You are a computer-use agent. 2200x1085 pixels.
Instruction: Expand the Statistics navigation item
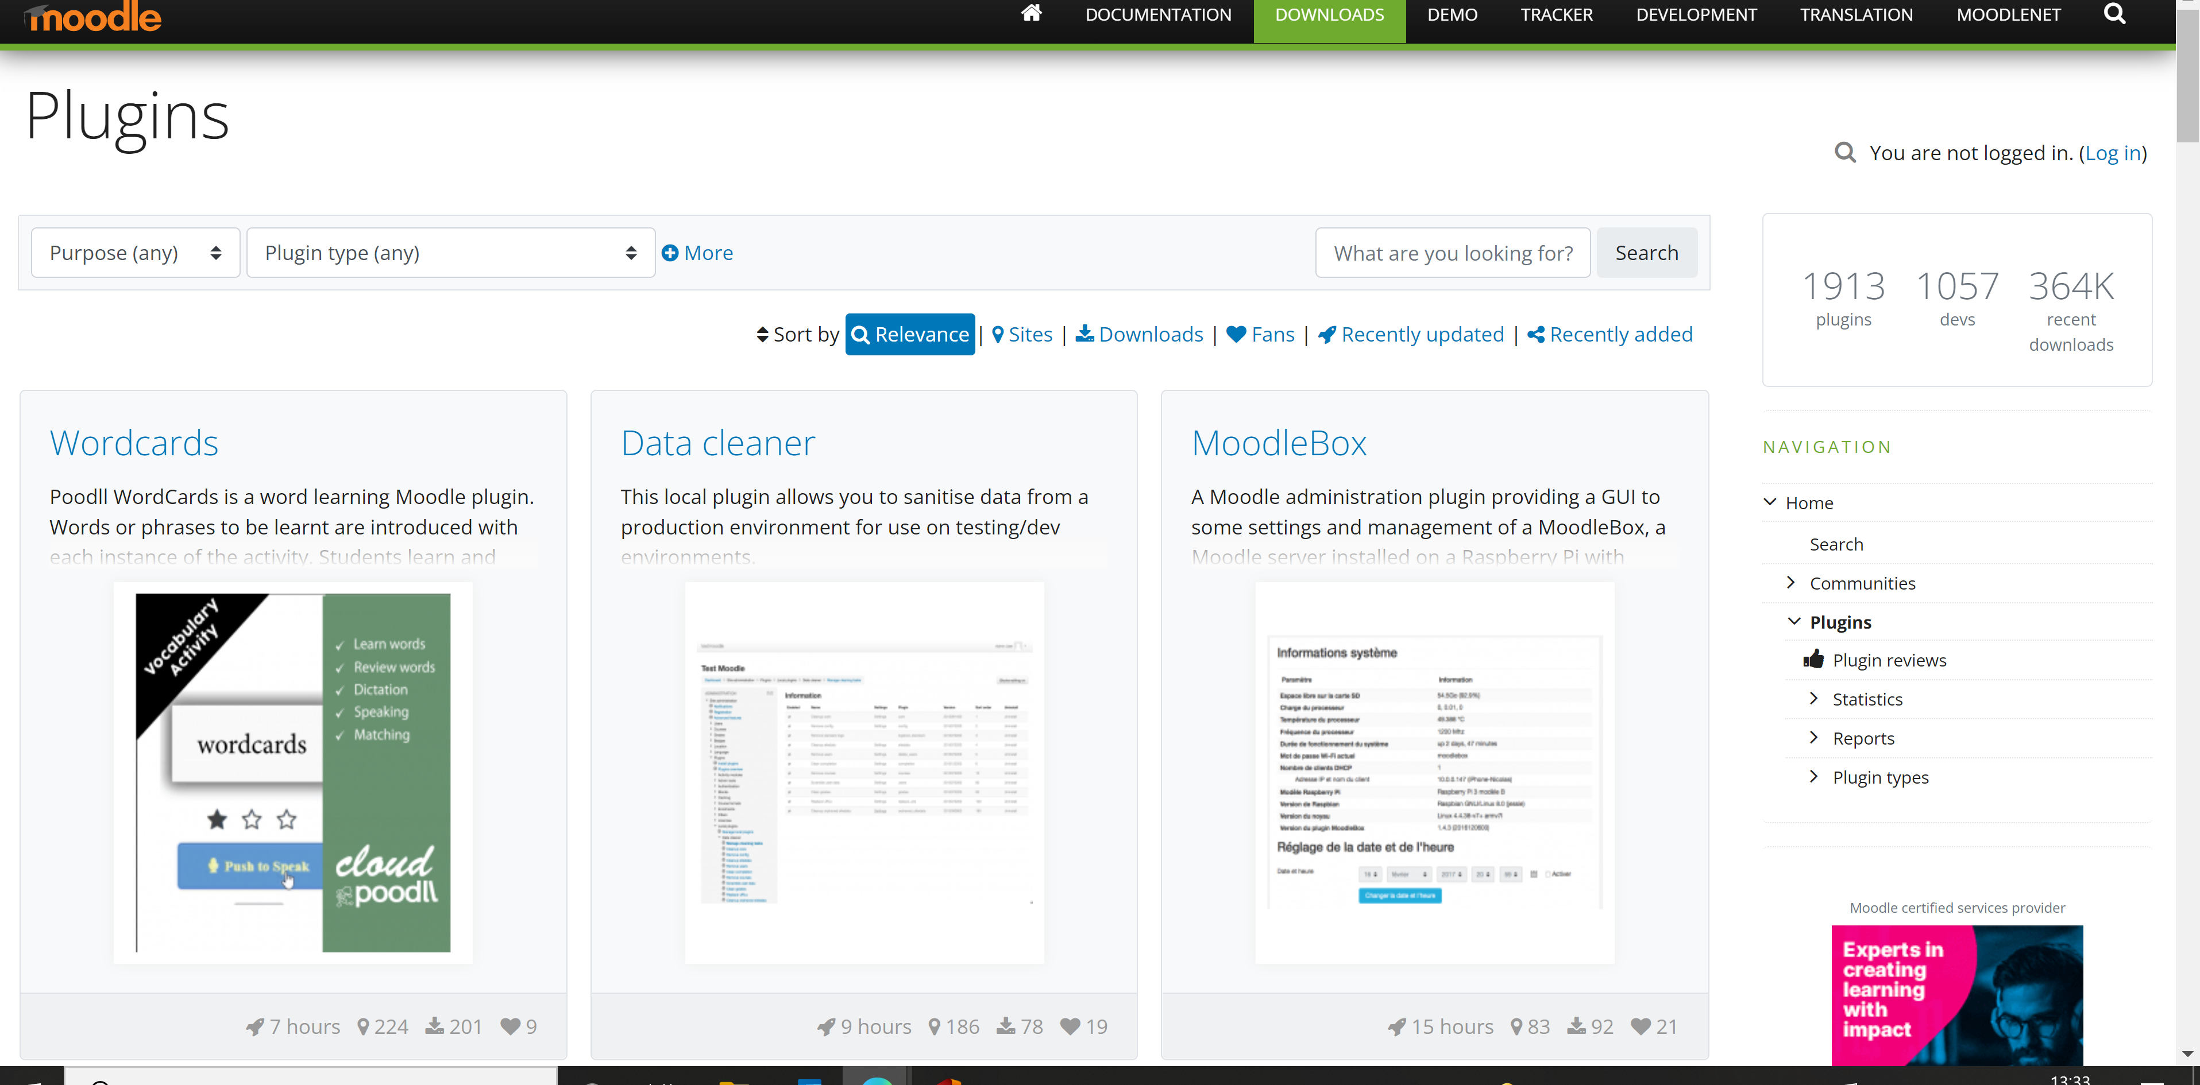(x=1813, y=698)
